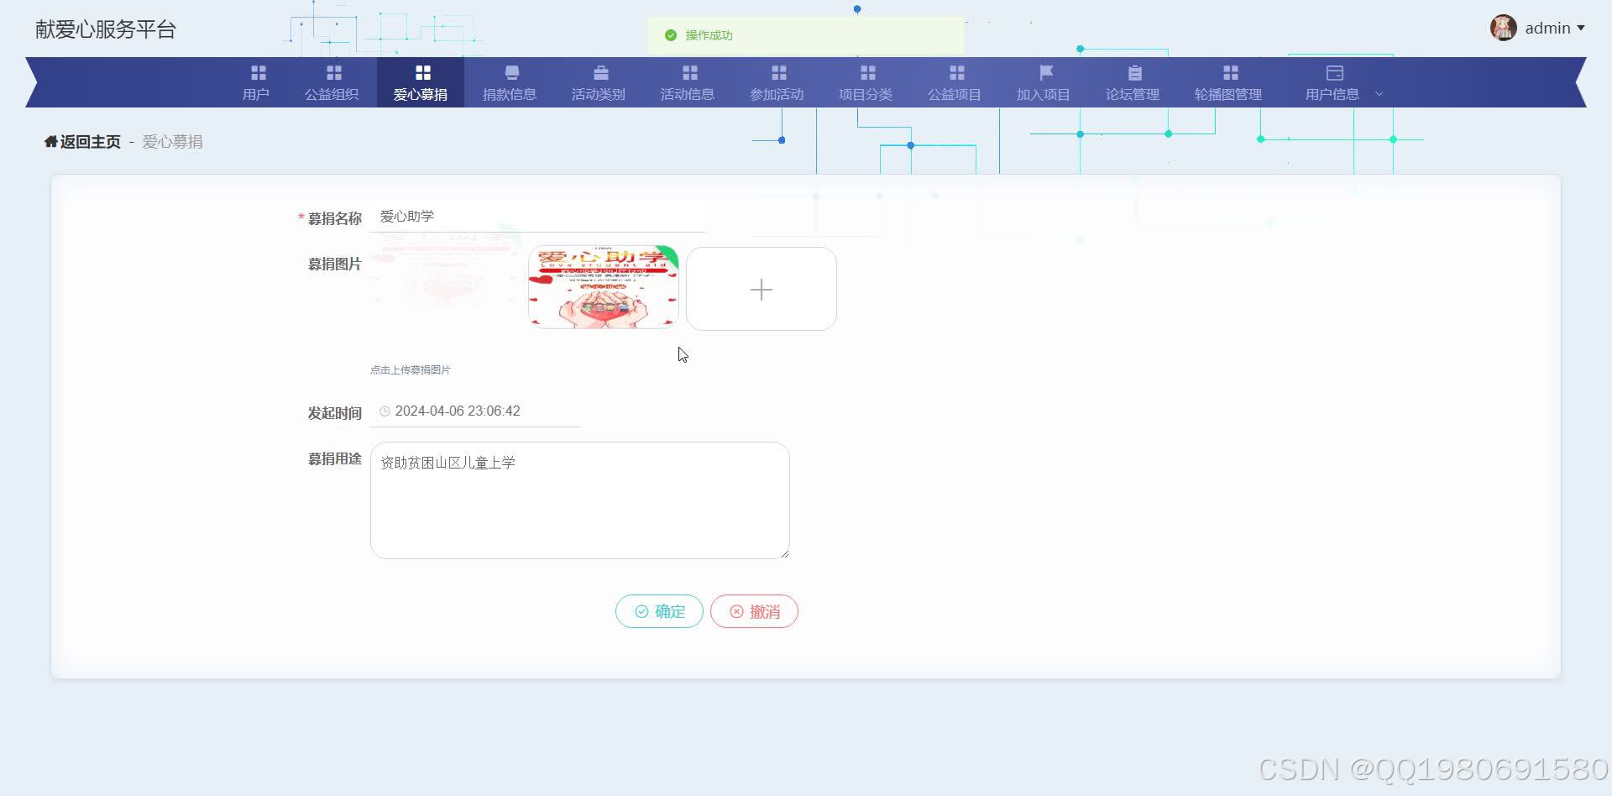1612x796 pixels.
Task: Open 论坛管理 using its clipboard icon
Action: click(x=1133, y=72)
